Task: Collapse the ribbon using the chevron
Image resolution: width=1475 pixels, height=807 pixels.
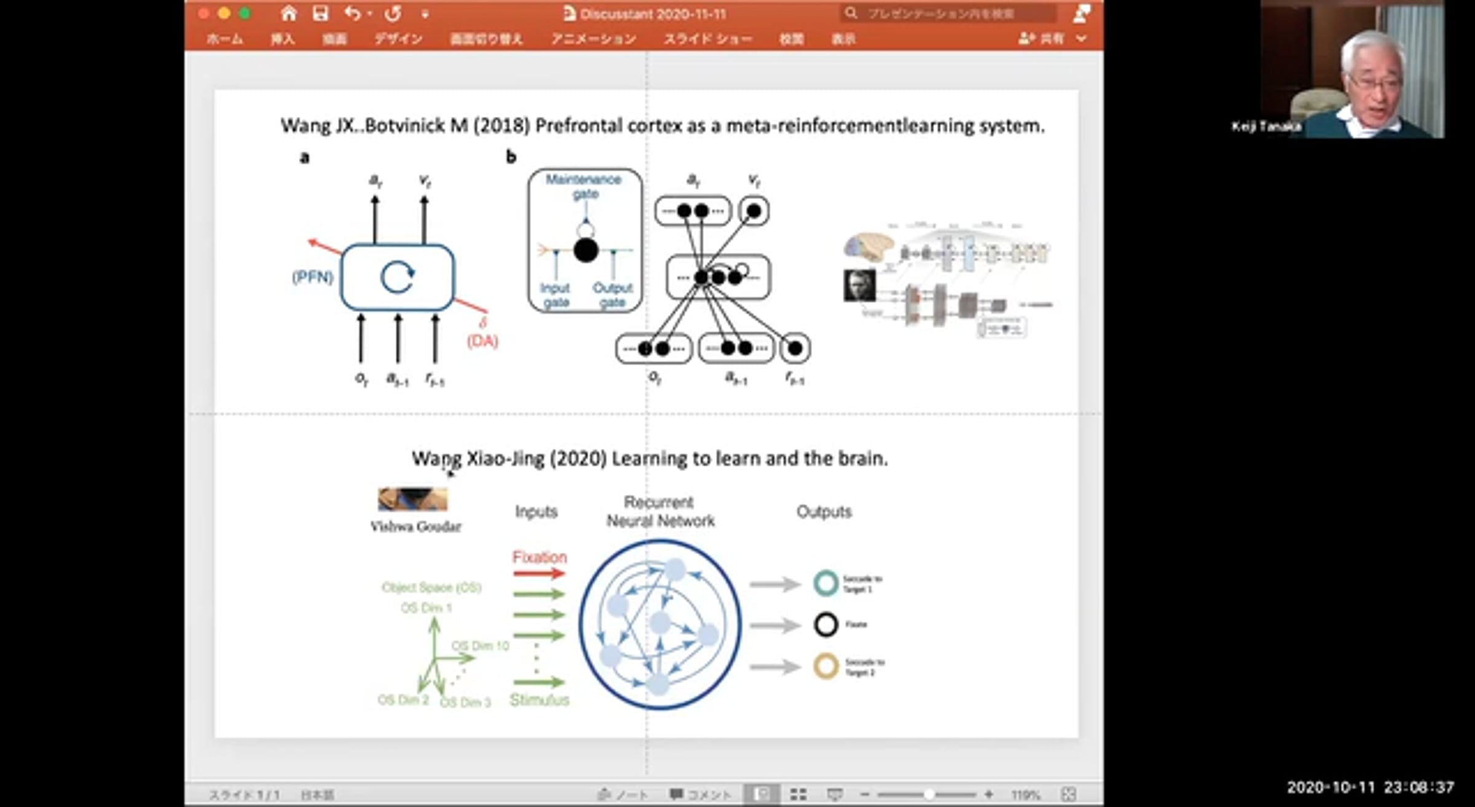Action: click(x=1082, y=38)
